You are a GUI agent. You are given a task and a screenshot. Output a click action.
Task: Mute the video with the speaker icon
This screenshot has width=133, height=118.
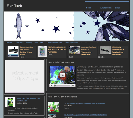[73, 86]
